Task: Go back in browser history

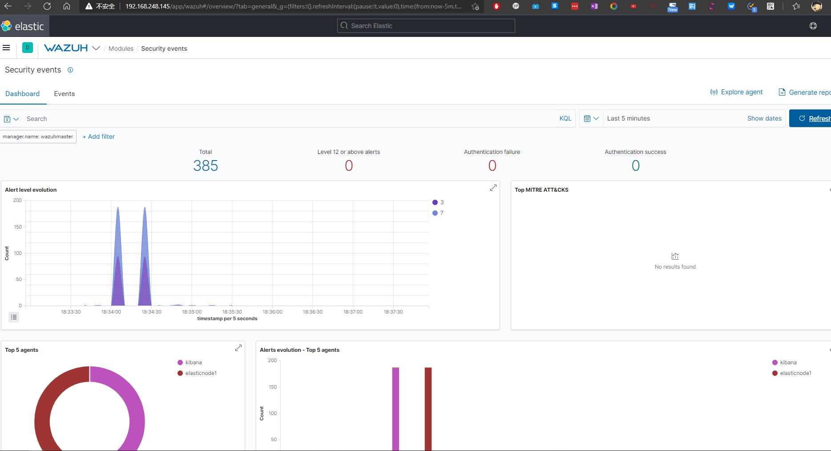Action: click(x=8, y=6)
